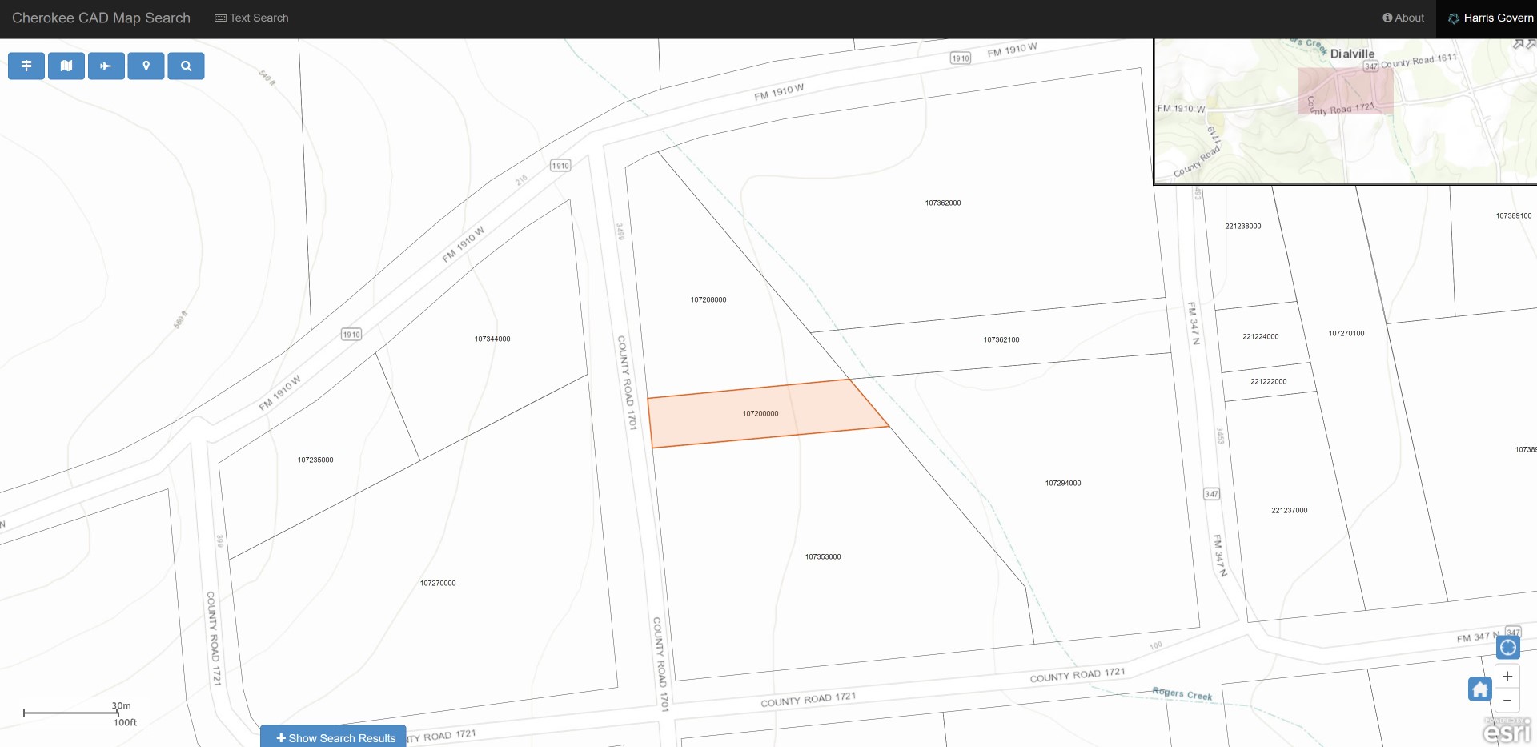This screenshot has height=747, width=1537.
Task: Click the pink extent box in overview map
Action: tap(1345, 90)
